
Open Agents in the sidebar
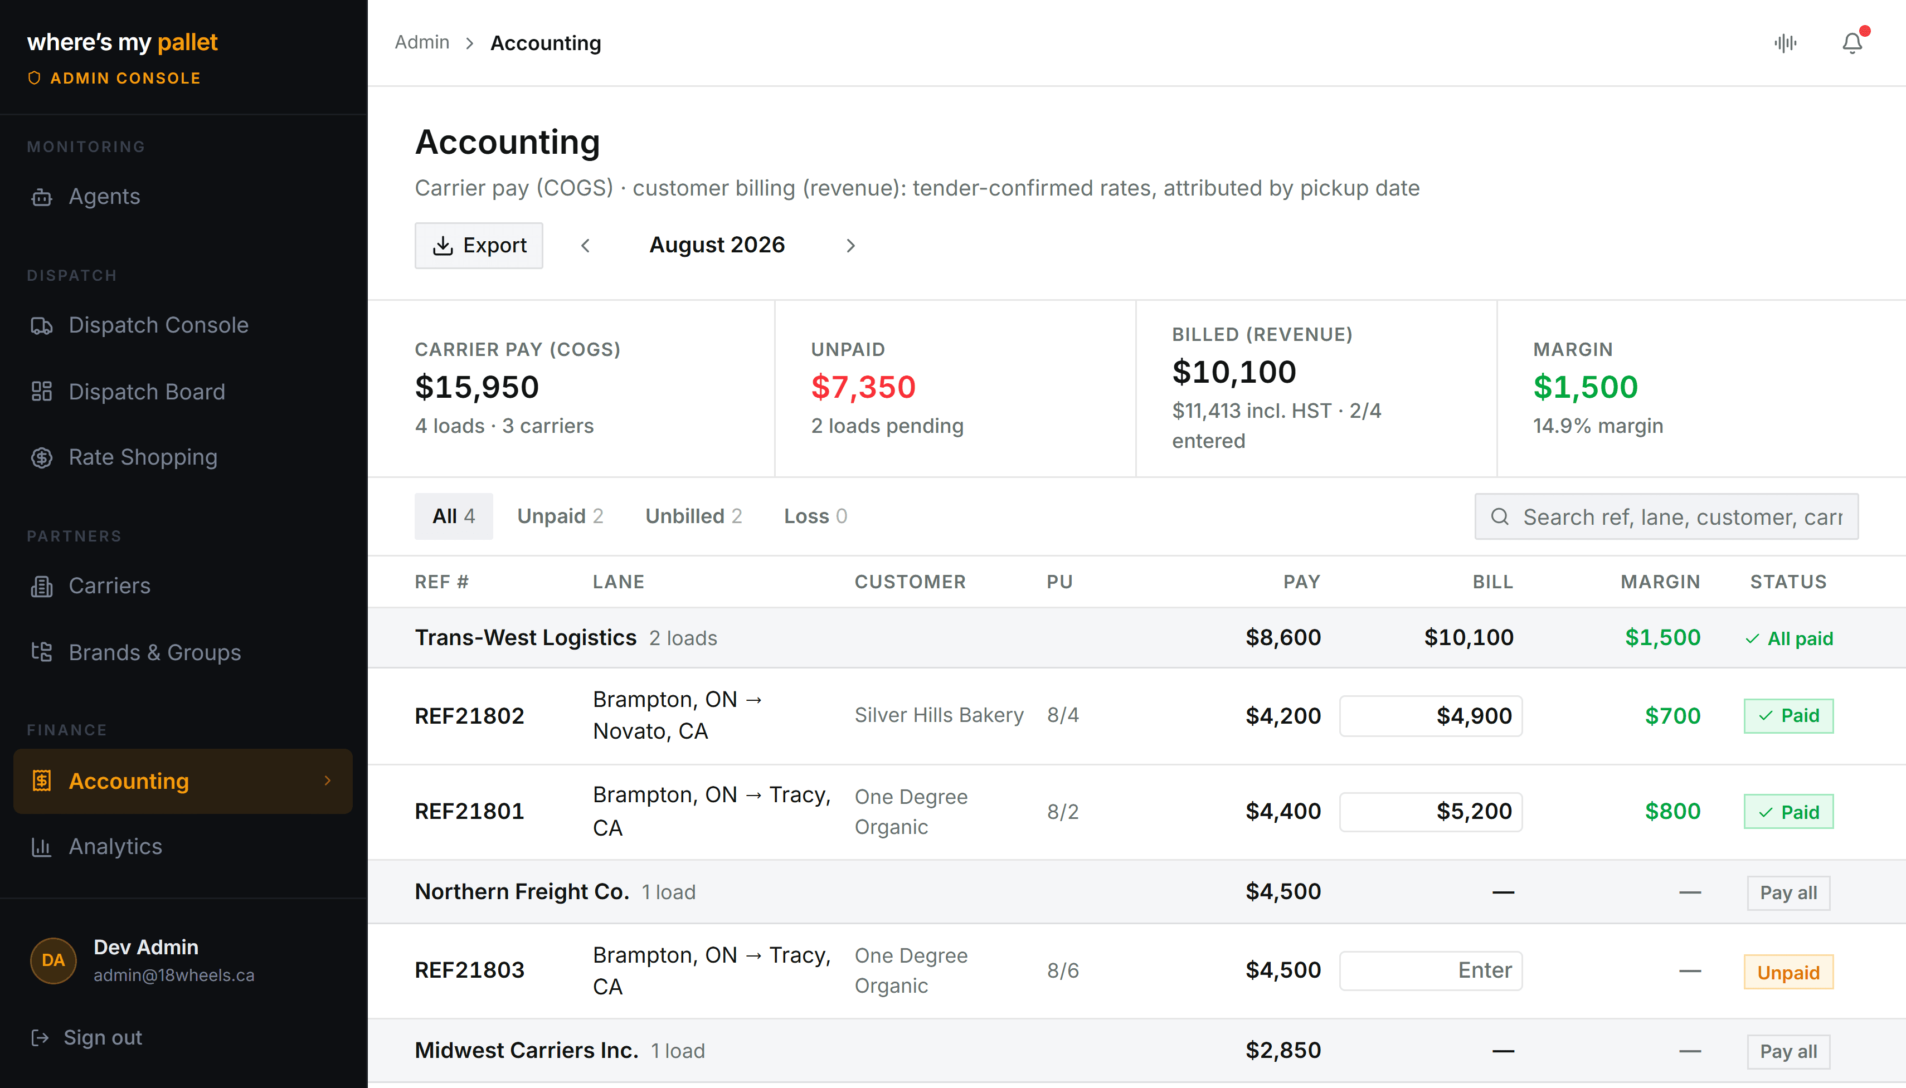(x=183, y=197)
